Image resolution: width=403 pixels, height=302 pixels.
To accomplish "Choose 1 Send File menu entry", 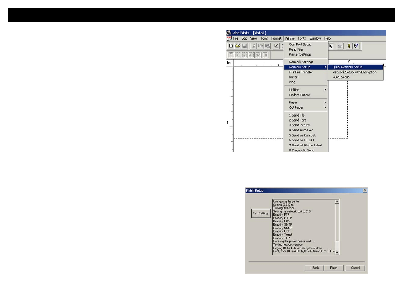I will click(x=306, y=115).
